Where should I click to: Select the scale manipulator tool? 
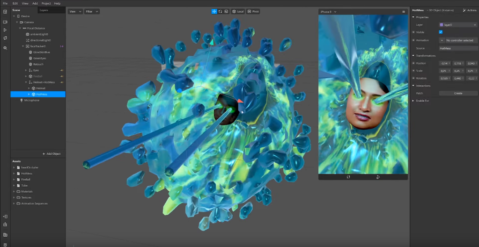click(226, 11)
